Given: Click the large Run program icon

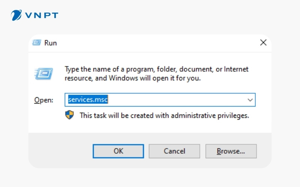Looking at the screenshot, I should click(43, 73).
